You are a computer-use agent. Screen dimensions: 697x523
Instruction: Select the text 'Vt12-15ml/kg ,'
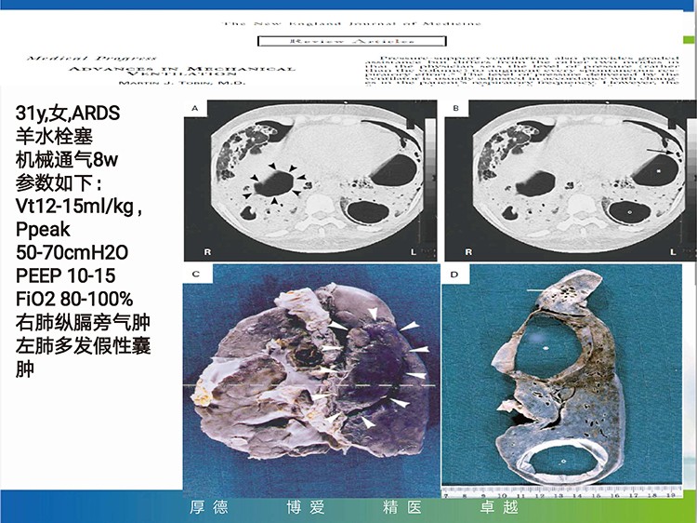point(79,206)
